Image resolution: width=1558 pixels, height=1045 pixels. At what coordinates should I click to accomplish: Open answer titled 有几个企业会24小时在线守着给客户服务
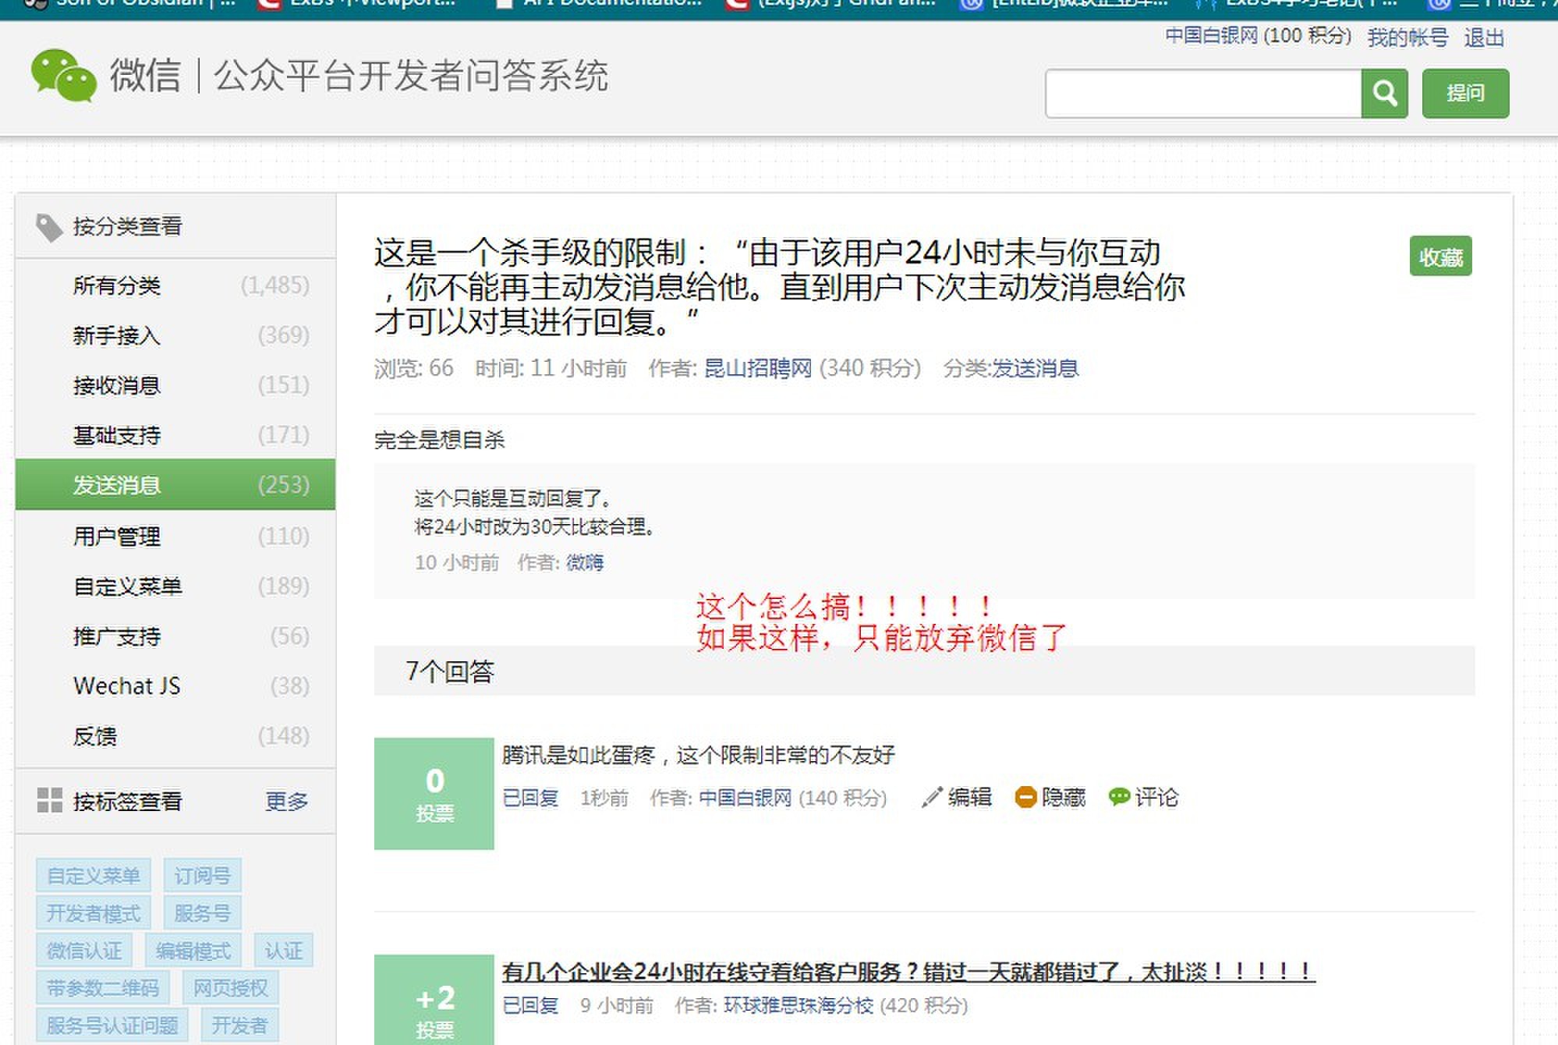(x=908, y=972)
